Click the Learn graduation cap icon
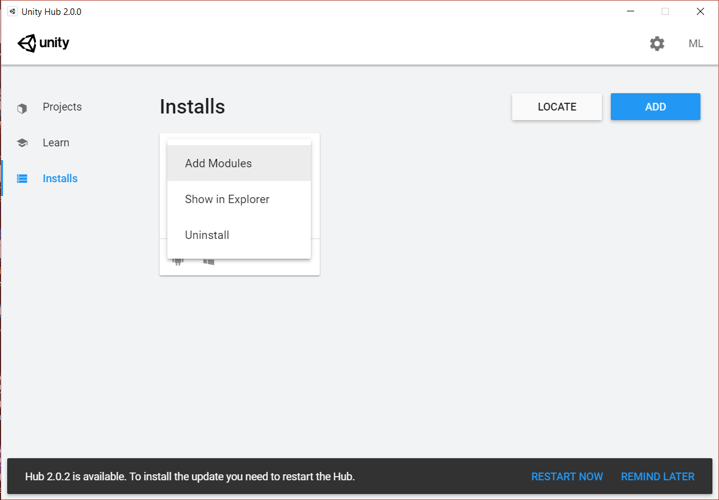 click(22, 143)
